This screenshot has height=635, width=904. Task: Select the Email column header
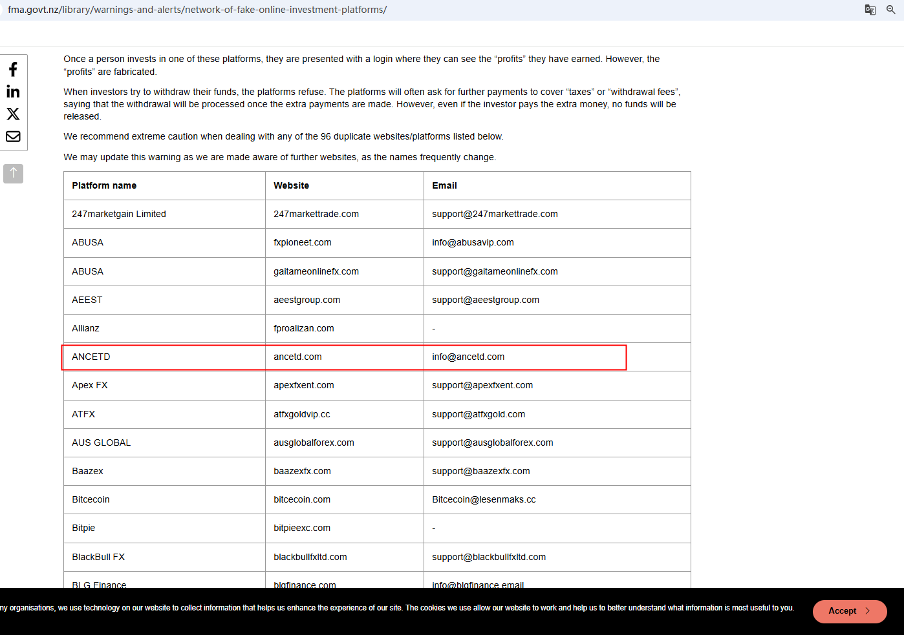pyautogui.click(x=557, y=185)
